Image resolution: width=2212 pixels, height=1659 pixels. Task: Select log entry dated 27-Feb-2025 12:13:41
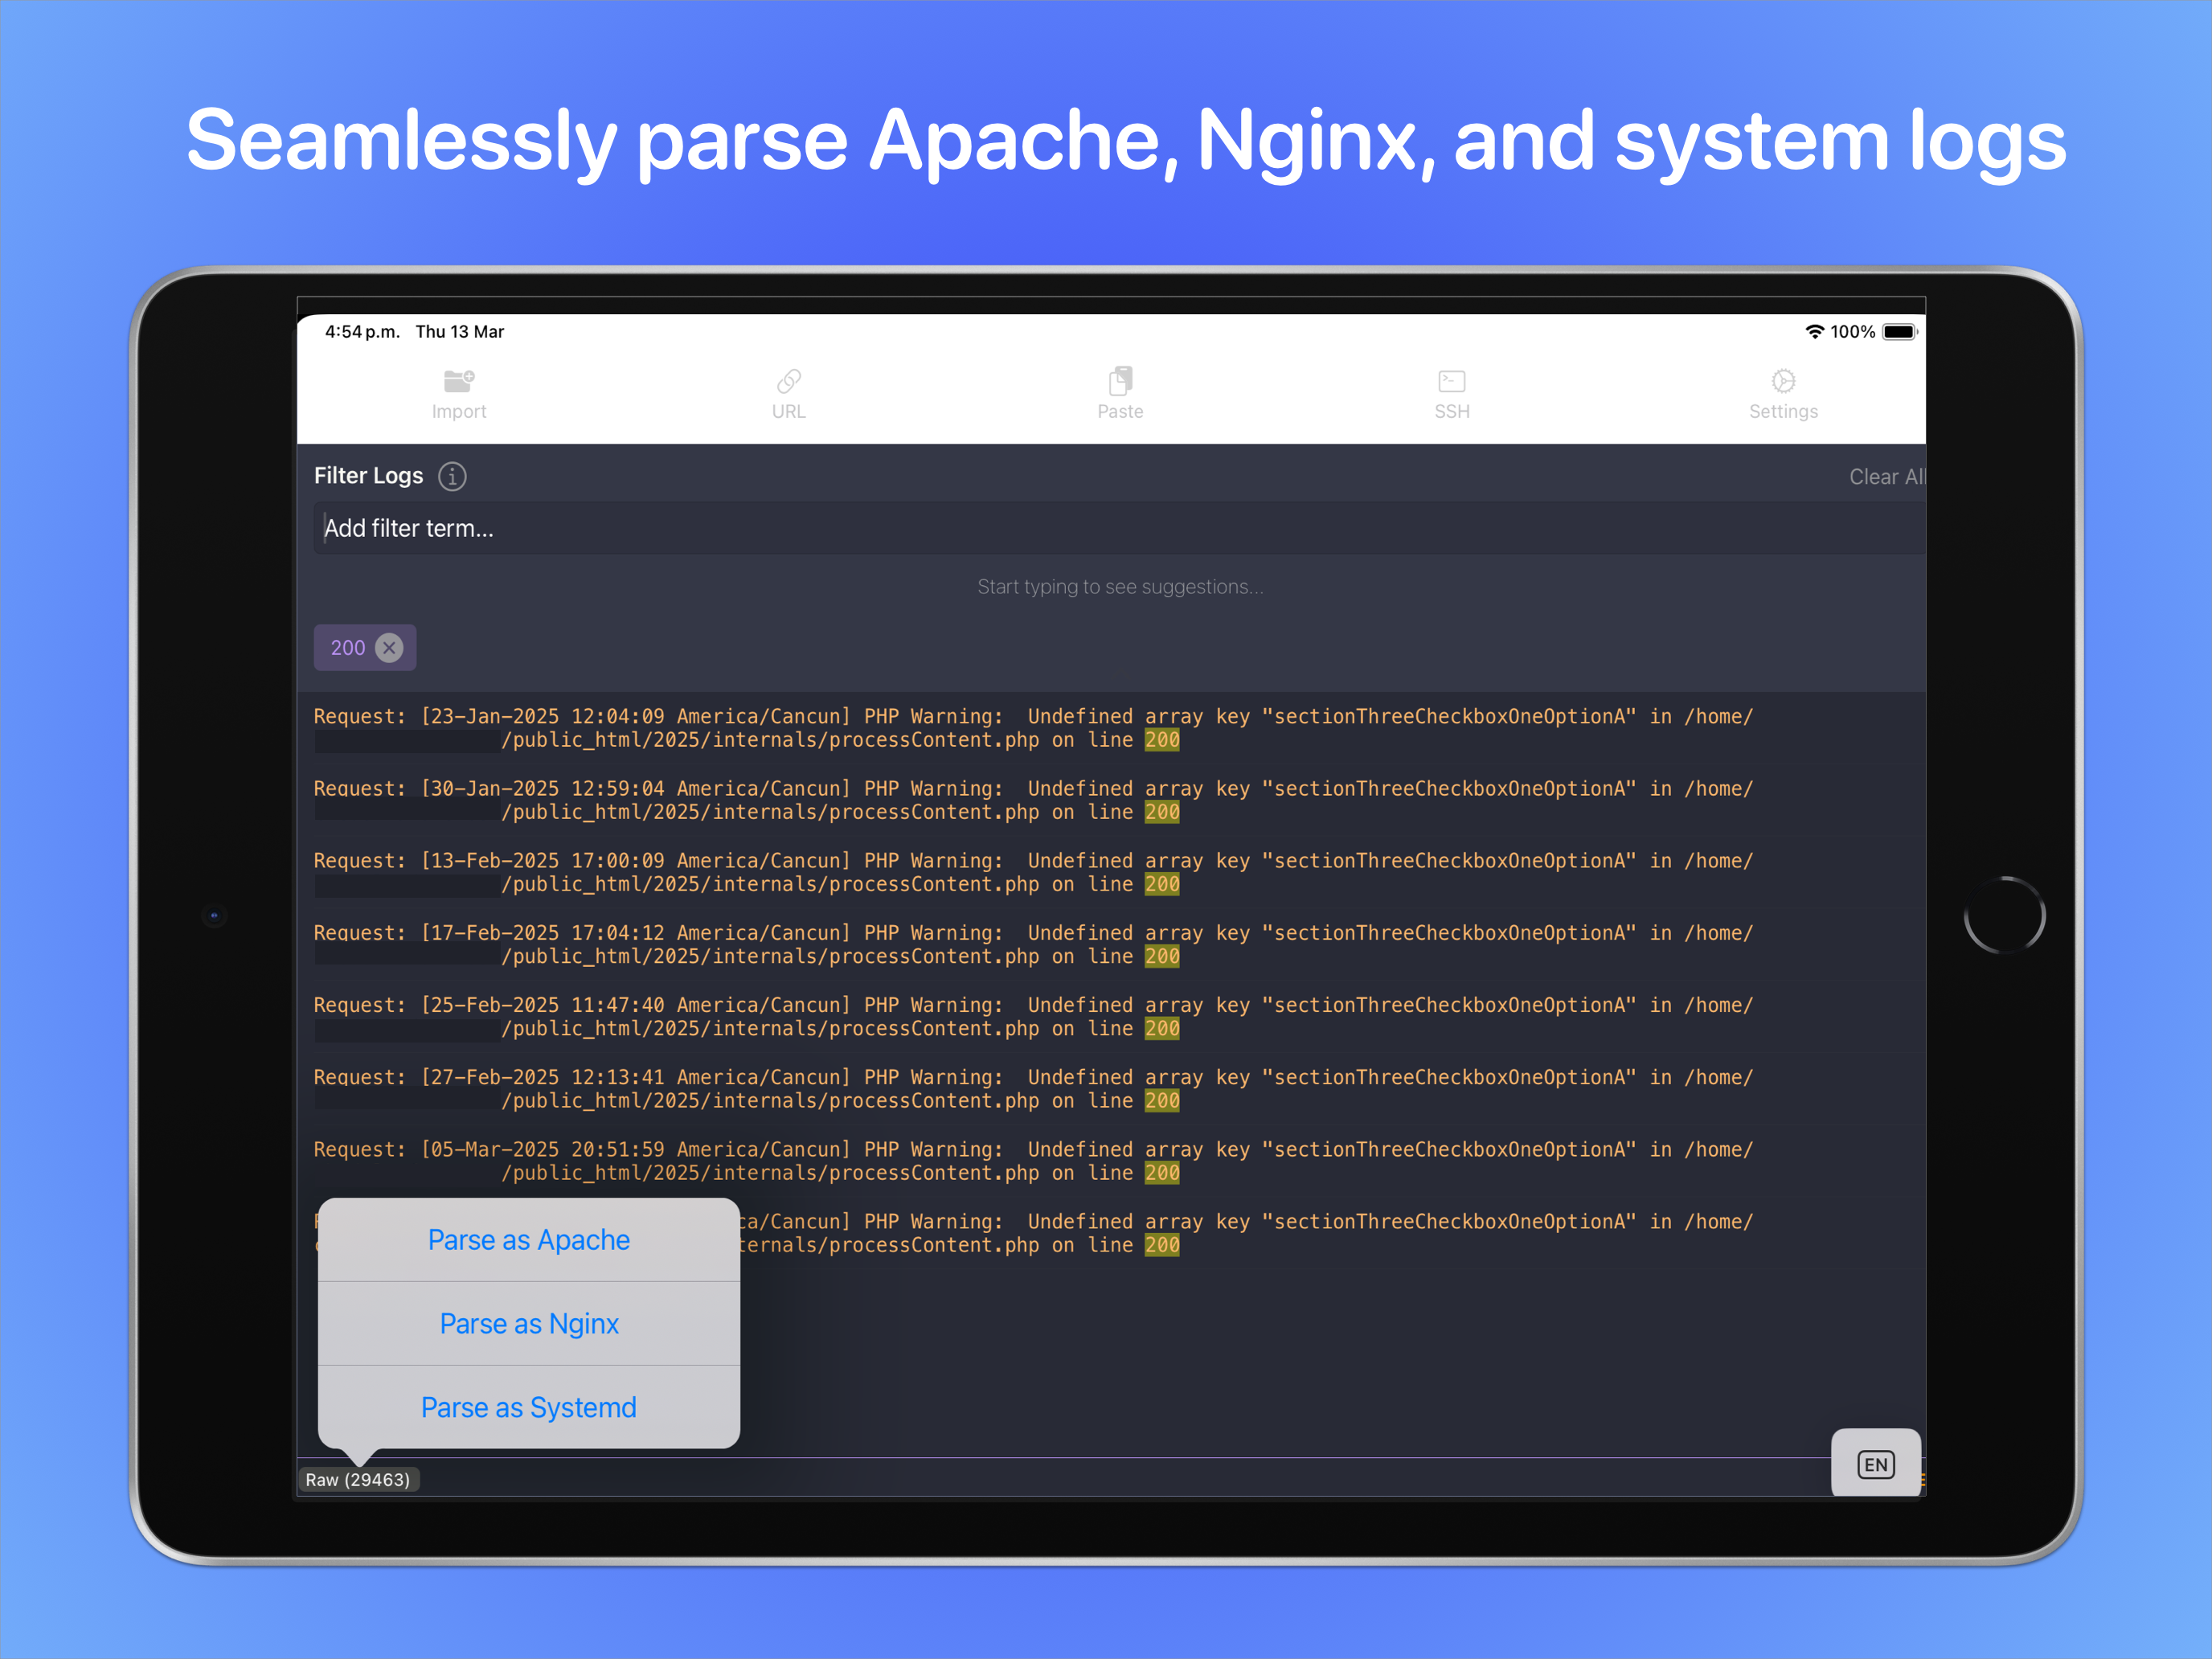[x=1110, y=1089]
